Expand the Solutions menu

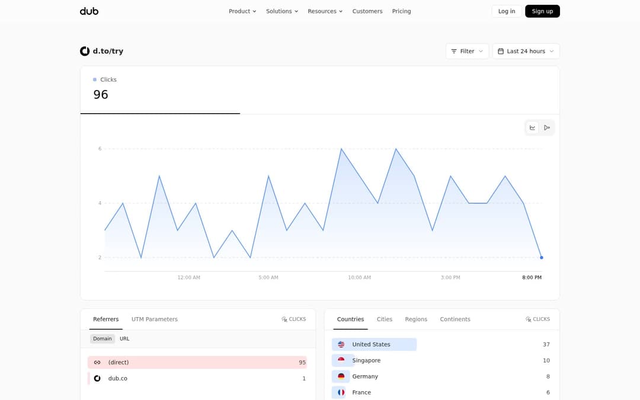[282, 11]
